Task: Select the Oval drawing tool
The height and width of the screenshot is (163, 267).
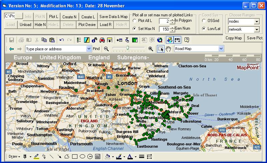Action: (x=82, y=156)
